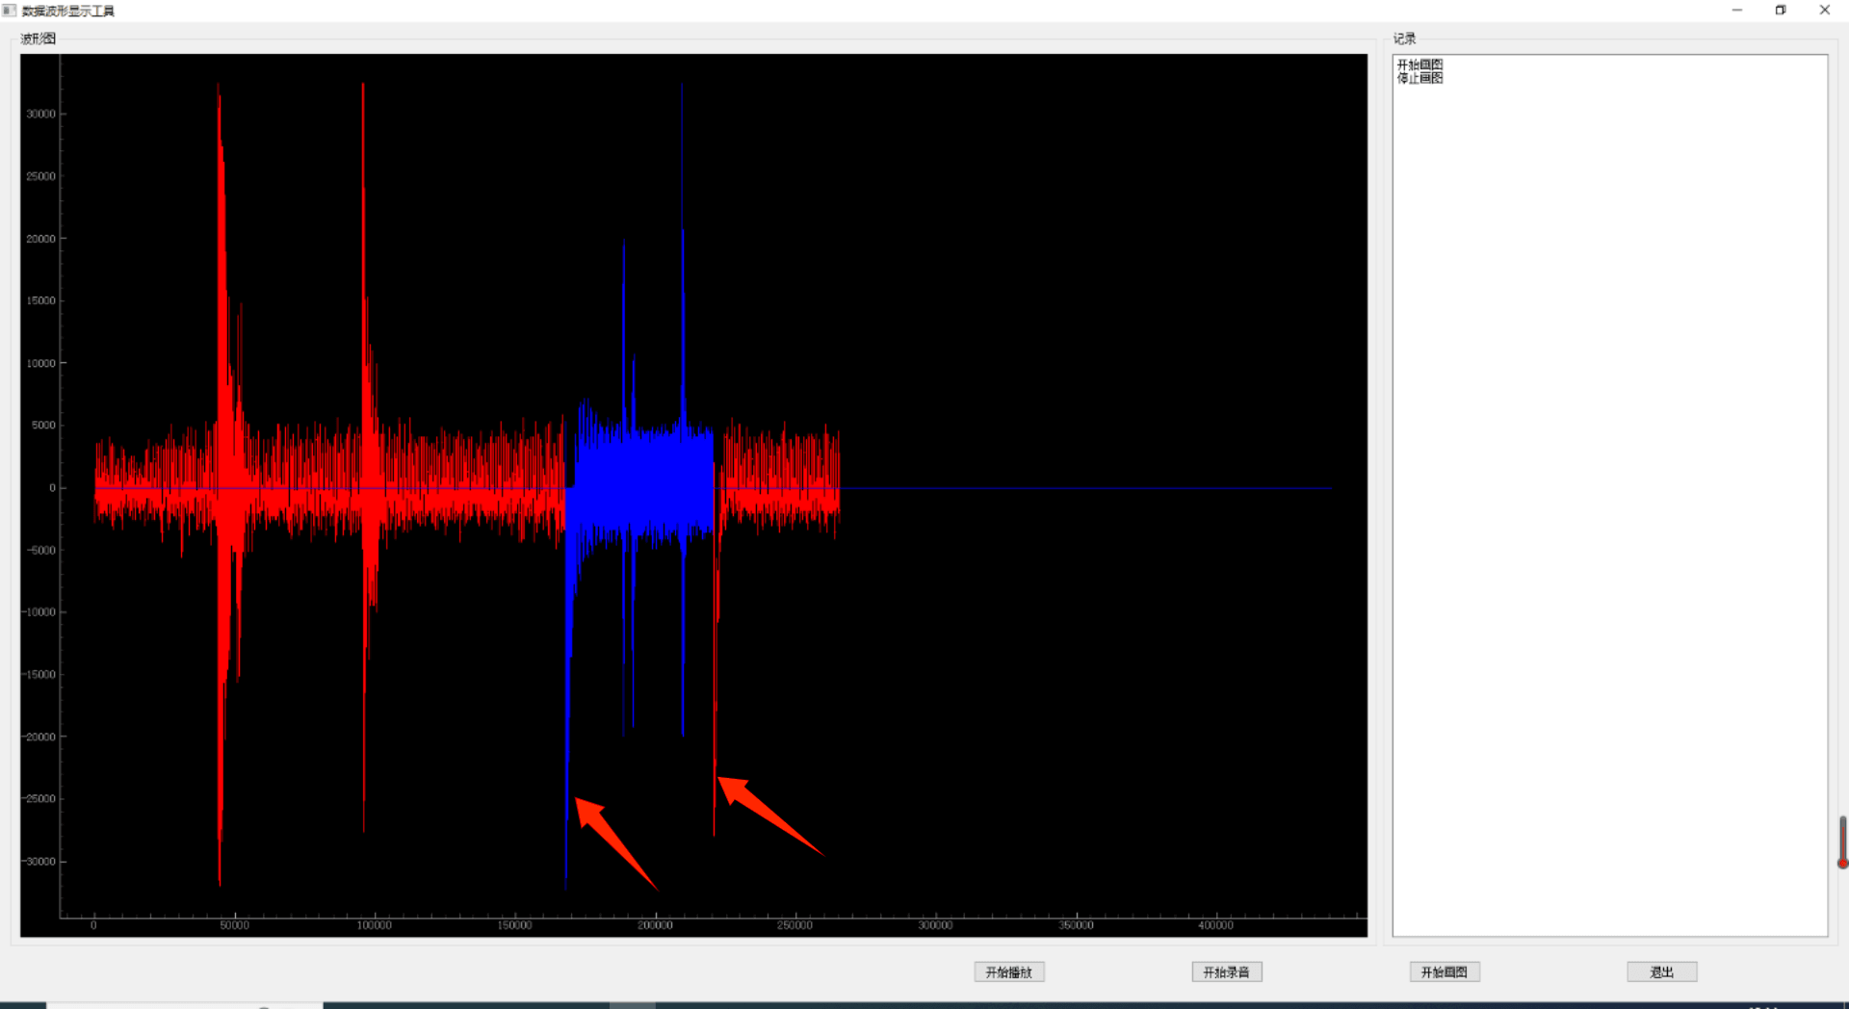Image resolution: width=1849 pixels, height=1009 pixels.
Task: Click the 波形图 group label
Action: coord(38,39)
